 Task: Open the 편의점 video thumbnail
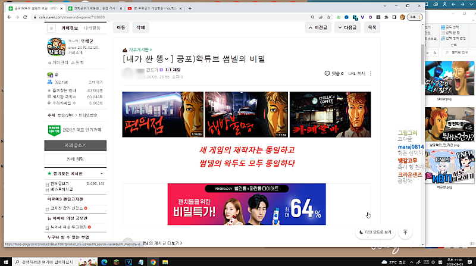162,114
